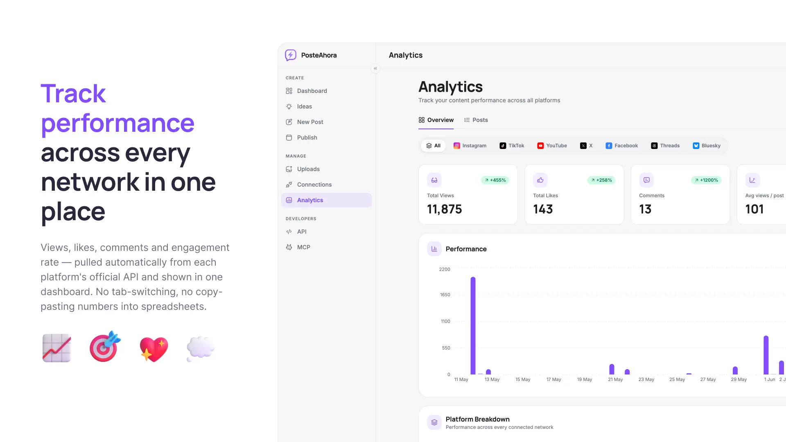The image size is (786, 442).
Task: Click the API code icon
Action: [289, 232]
